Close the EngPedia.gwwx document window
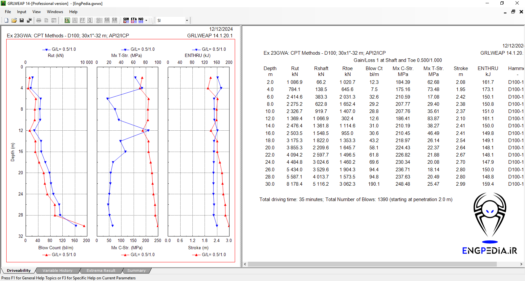This screenshot has width=525, height=281. pyautogui.click(x=521, y=12)
